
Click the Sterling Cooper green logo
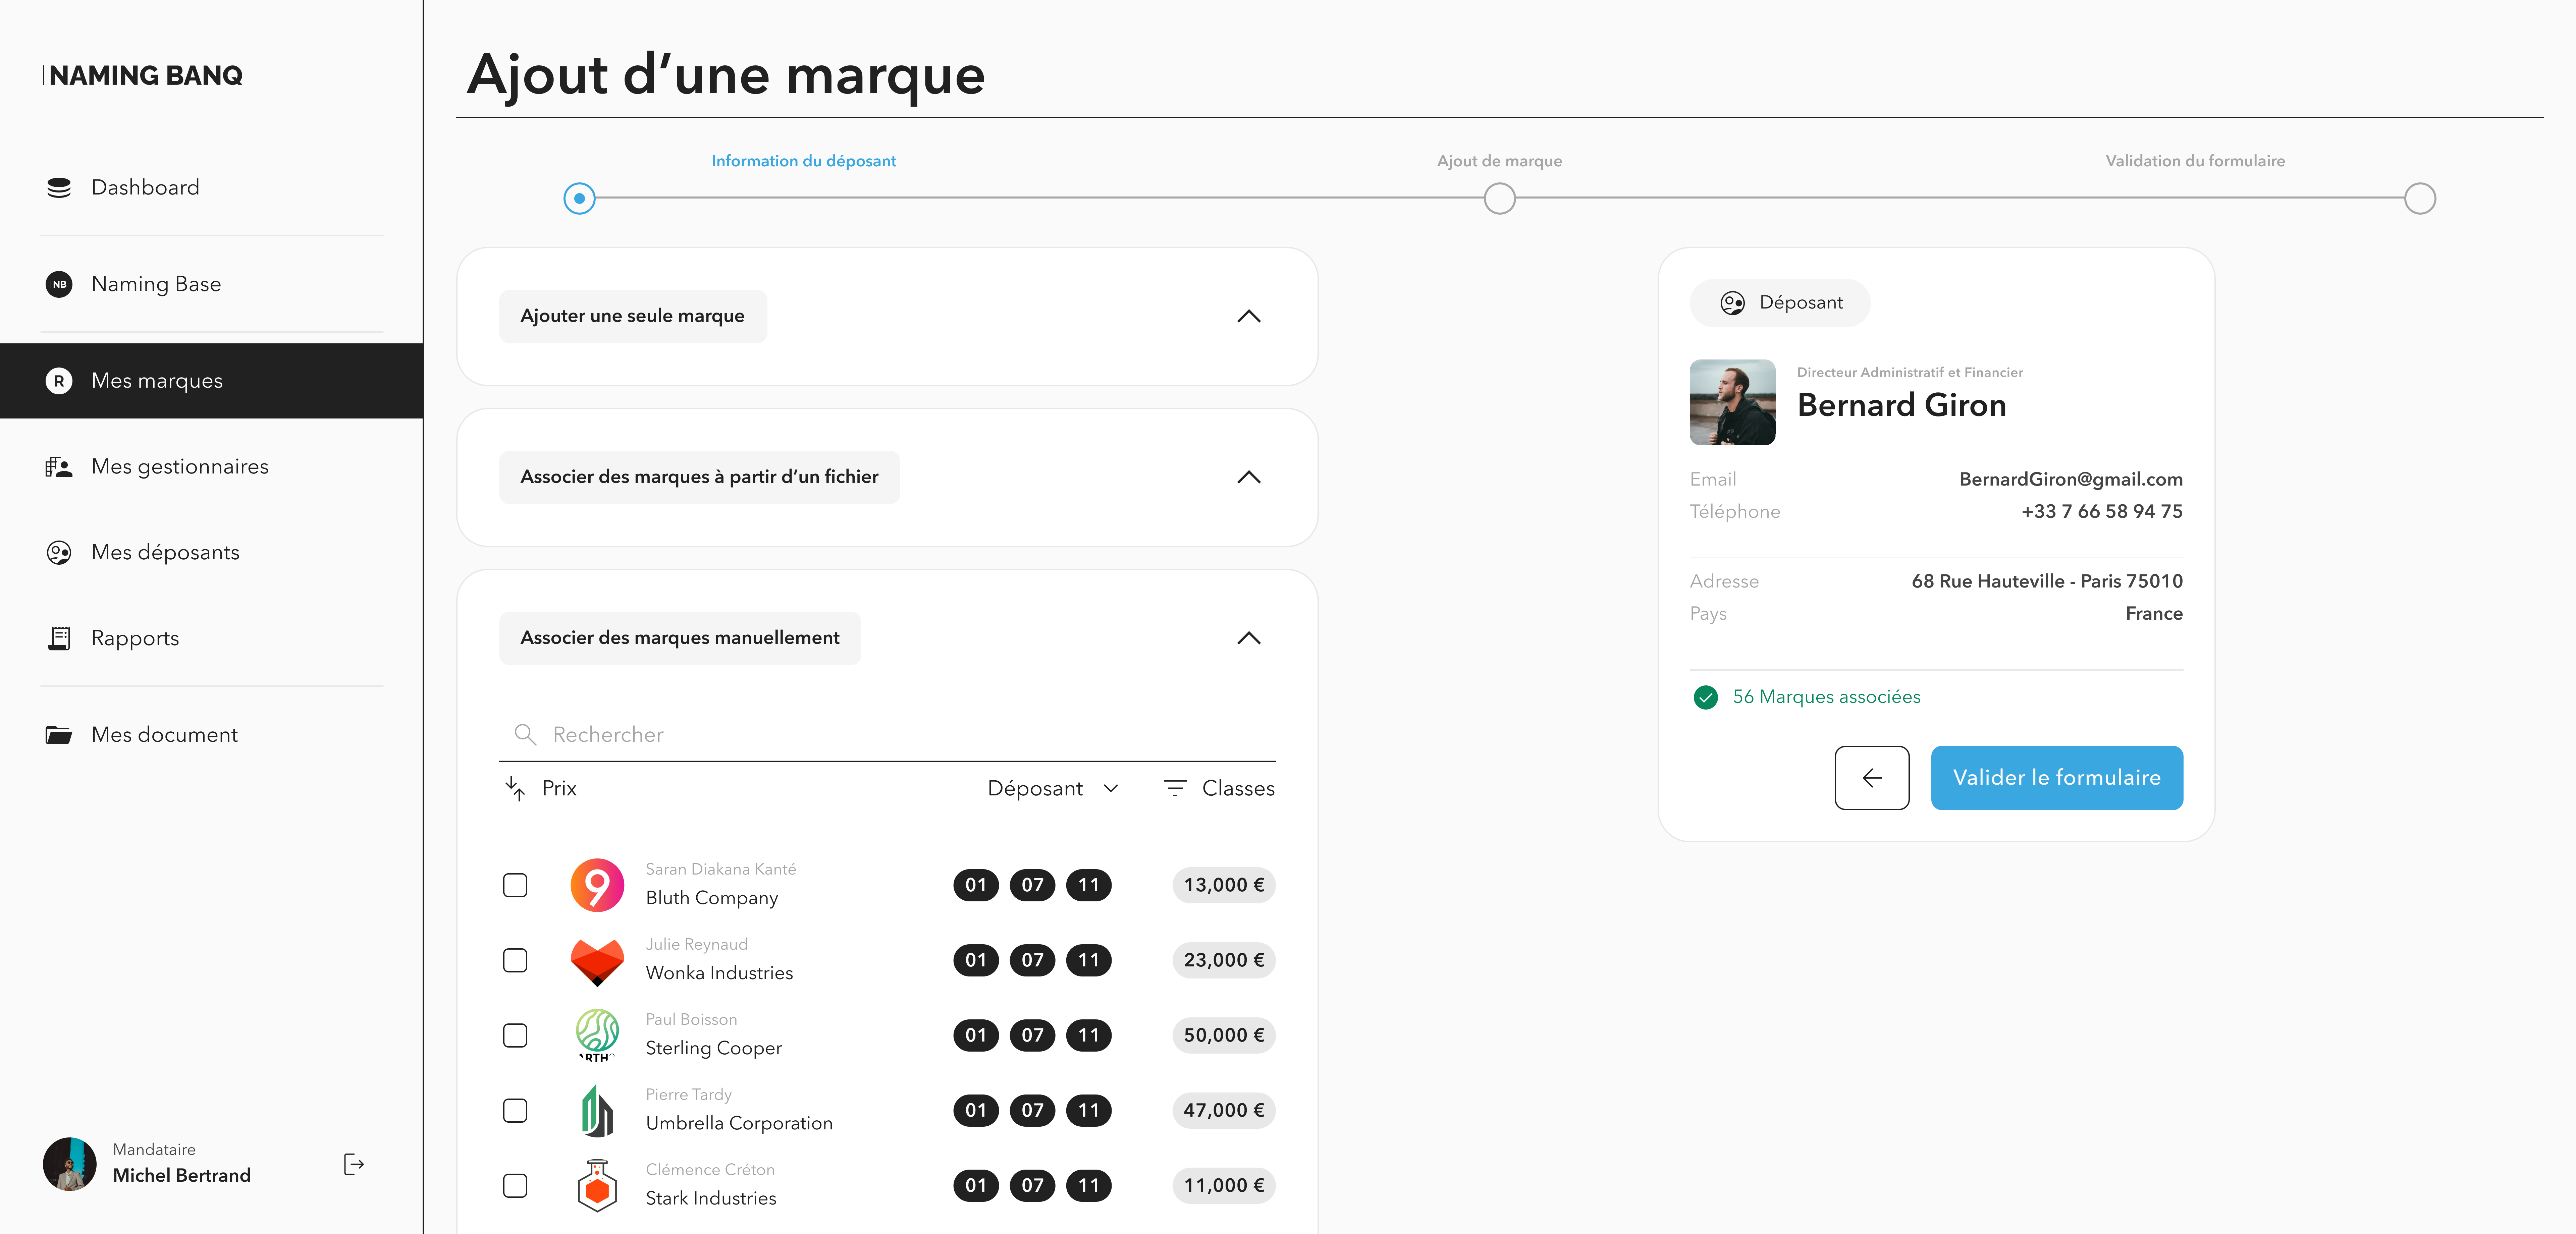(597, 1035)
